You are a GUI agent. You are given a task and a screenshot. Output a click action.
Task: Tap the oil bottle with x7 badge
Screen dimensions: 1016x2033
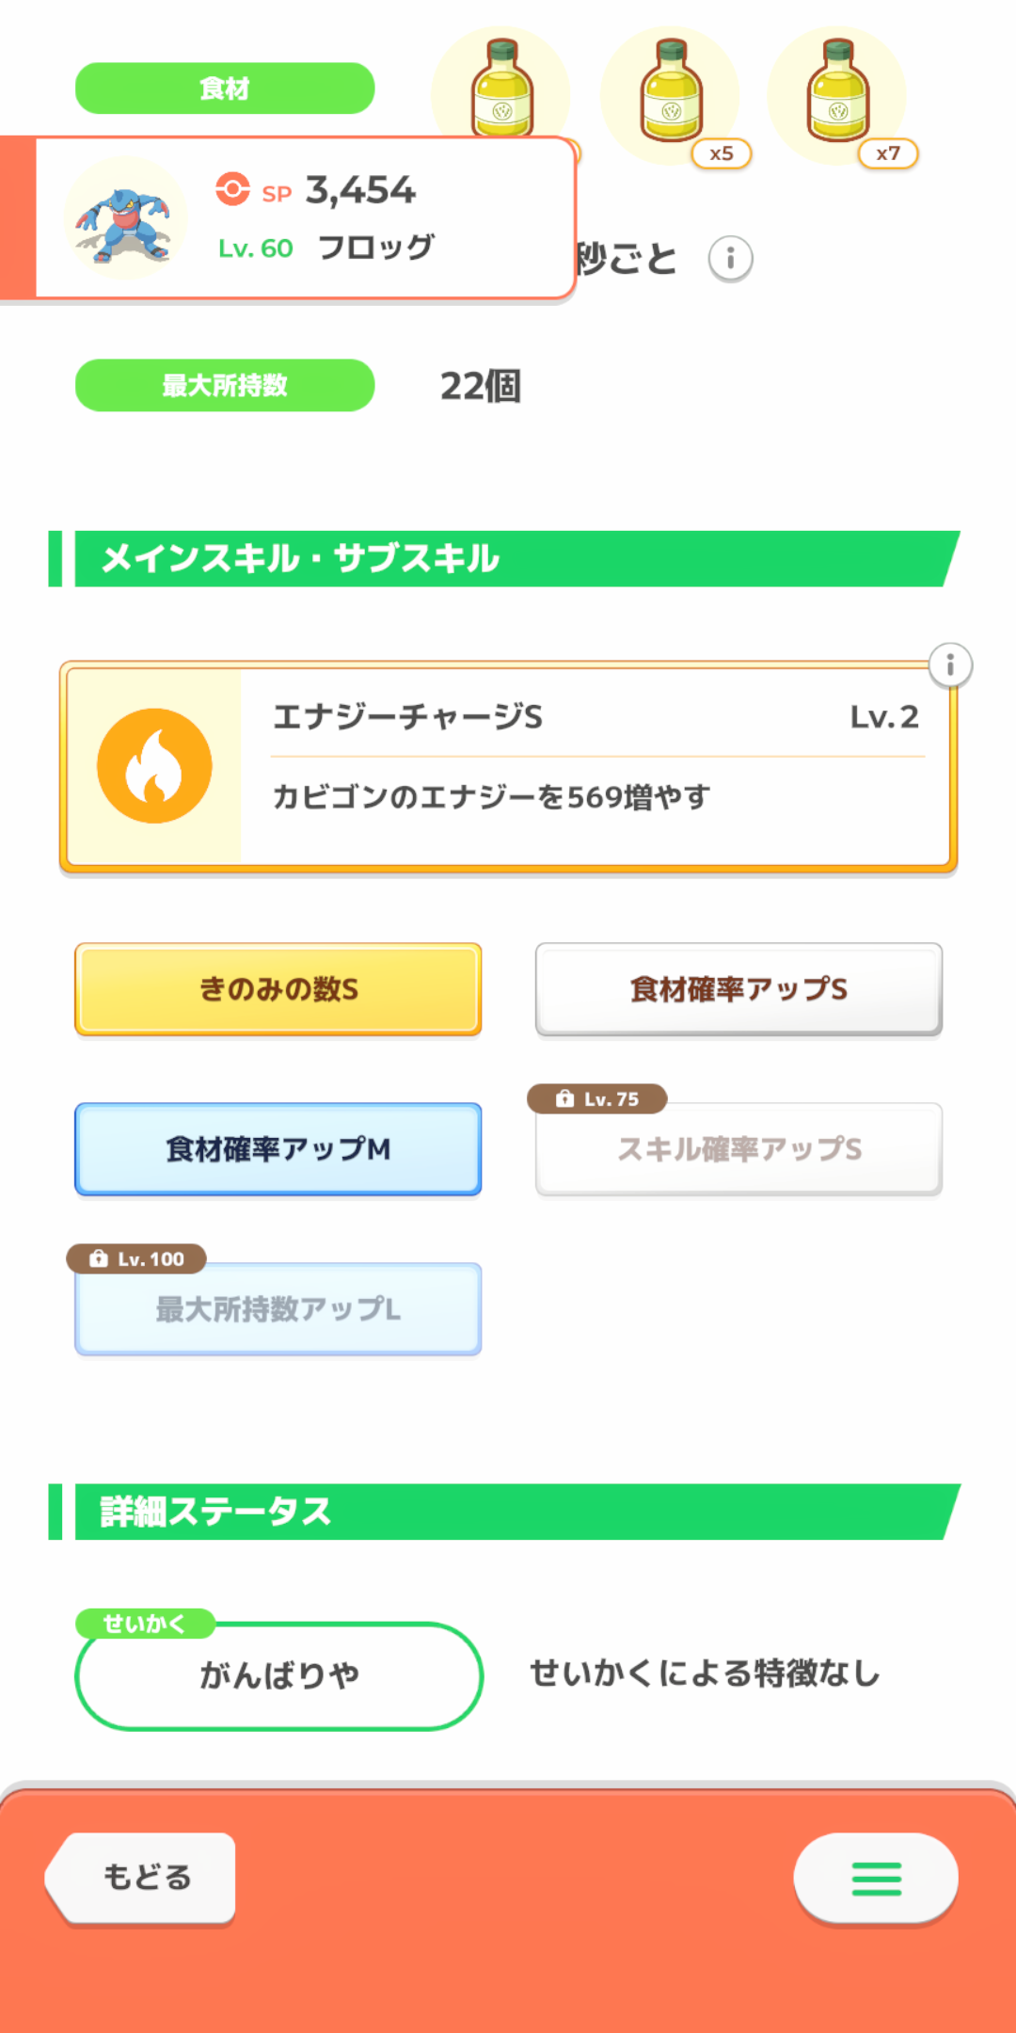tap(837, 92)
